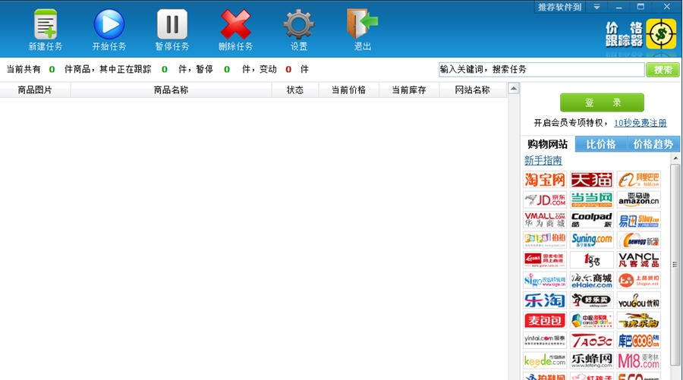This screenshot has width=683, height=380.
Task: Open the eHaier 海尔商城 logo
Action: pyautogui.click(x=591, y=281)
